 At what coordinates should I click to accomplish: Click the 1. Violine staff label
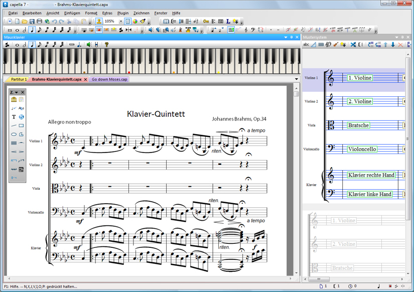(360, 78)
